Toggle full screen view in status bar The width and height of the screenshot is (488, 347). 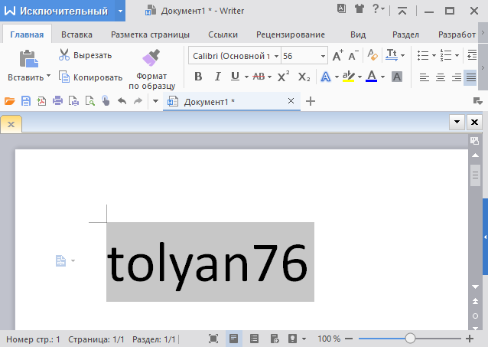pos(213,338)
